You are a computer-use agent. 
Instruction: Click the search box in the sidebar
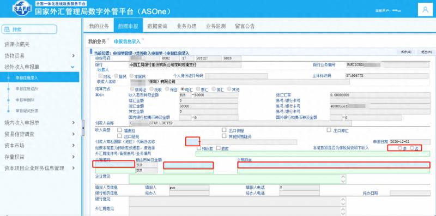click(x=29, y=29)
